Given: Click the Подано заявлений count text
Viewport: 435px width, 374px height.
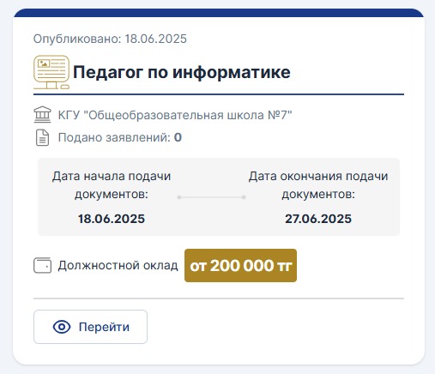Looking at the screenshot, I should tap(120, 137).
